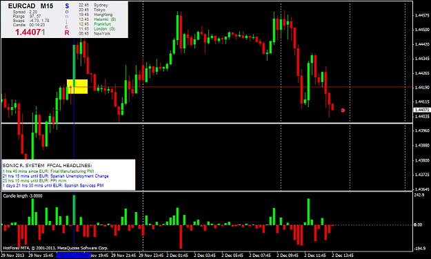The width and height of the screenshot is (431, 259).
Task: Click the 11:45 London (G) row
Action: [97, 28]
